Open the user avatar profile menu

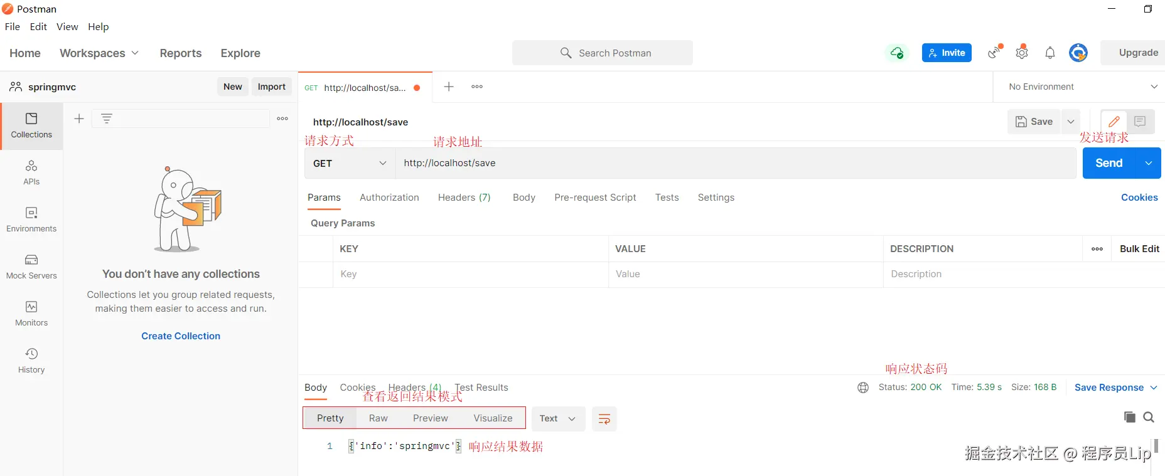(1078, 53)
